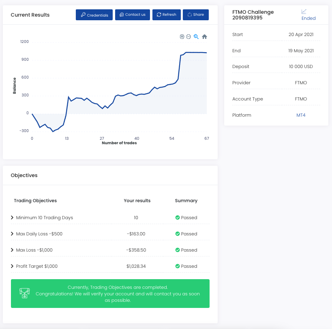The width and height of the screenshot is (332, 329).
Task: Expand Max Loss -$1,000 row
Action: coord(12,250)
